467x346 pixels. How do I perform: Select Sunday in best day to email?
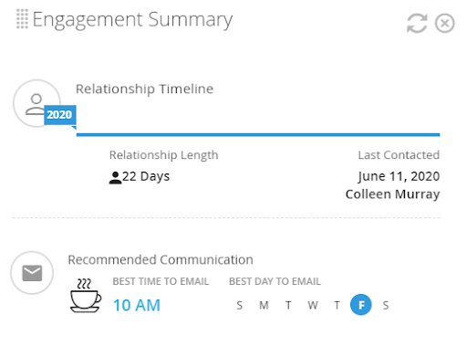click(x=240, y=305)
